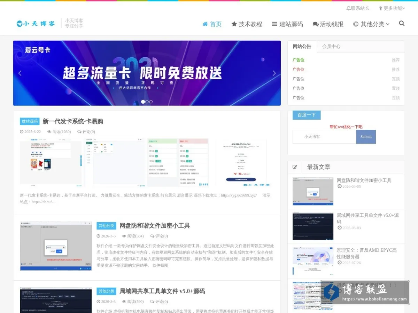Switch to the 会员中心 tab
The height and width of the screenshot is (313, 418).
point(331,47)
